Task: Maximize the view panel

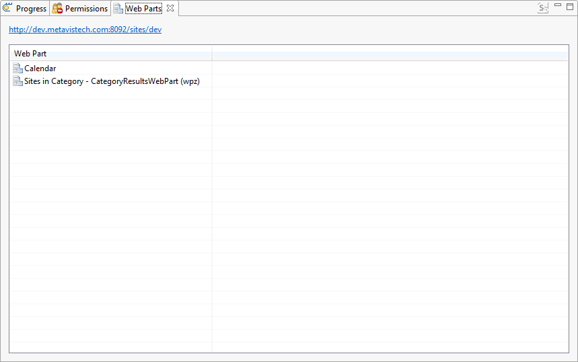Action: tap(570, 7)
